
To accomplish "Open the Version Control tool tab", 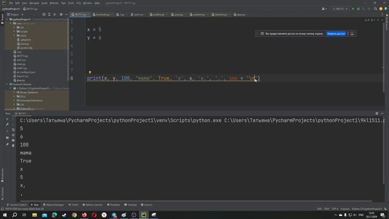I will pyautogui.click(x=16, y=205).
